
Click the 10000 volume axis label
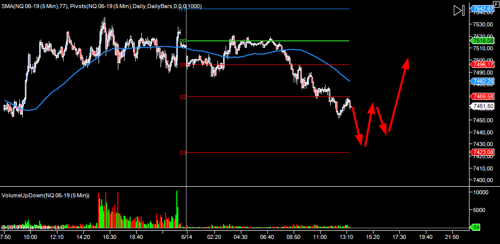[x=481, y=192]
